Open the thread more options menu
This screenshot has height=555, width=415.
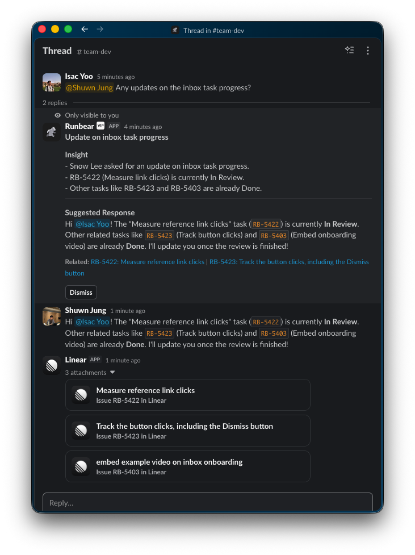point(368,51)
